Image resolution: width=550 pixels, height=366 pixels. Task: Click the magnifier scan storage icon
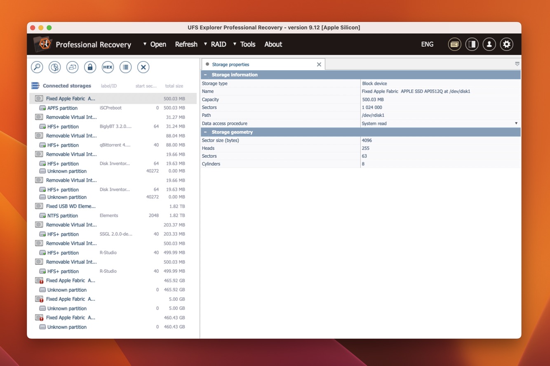[37, 67]
